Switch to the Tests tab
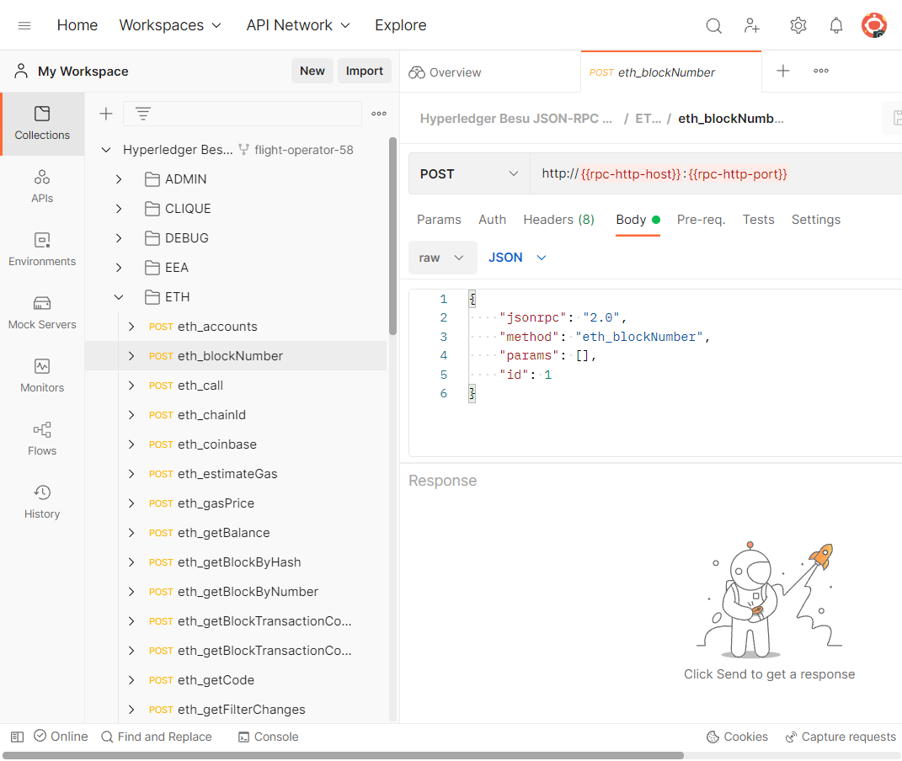 758,220
